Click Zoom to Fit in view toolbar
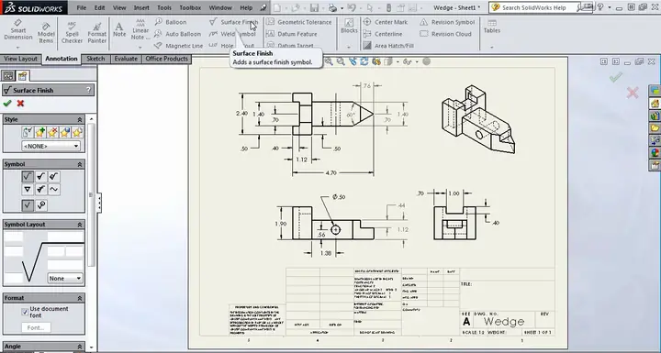 [329, 61]
